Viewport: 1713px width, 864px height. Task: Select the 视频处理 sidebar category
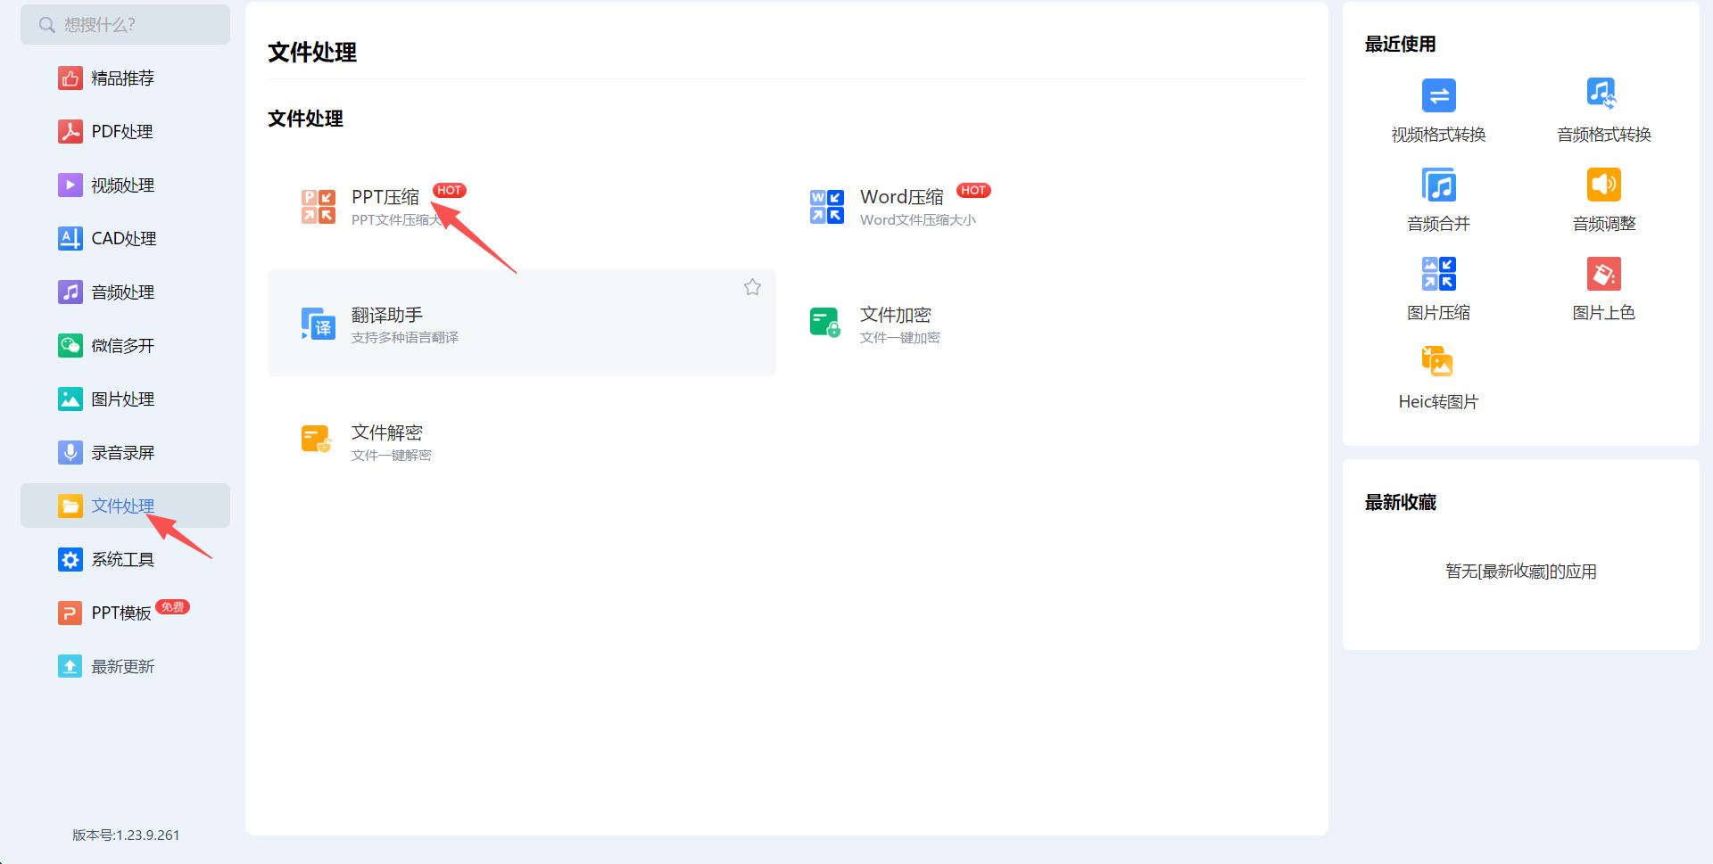click(122, 185)
